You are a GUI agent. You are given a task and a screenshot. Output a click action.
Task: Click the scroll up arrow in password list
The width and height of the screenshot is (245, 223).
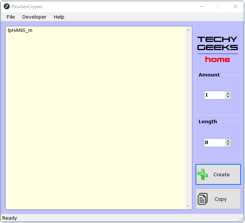pos(188,30)
